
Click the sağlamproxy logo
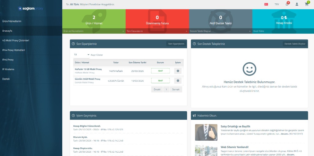coord(31,9)
